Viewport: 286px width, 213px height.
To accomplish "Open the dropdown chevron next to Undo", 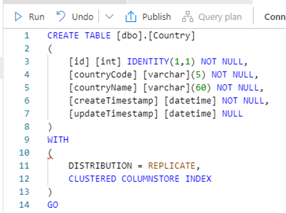I will click(x=109, y=16).
